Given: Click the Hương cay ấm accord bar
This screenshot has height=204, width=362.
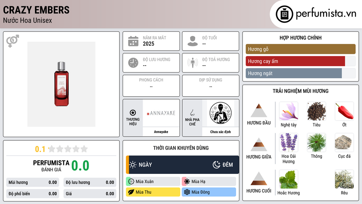Looking at the screenshot, I should tap(300, 61).
